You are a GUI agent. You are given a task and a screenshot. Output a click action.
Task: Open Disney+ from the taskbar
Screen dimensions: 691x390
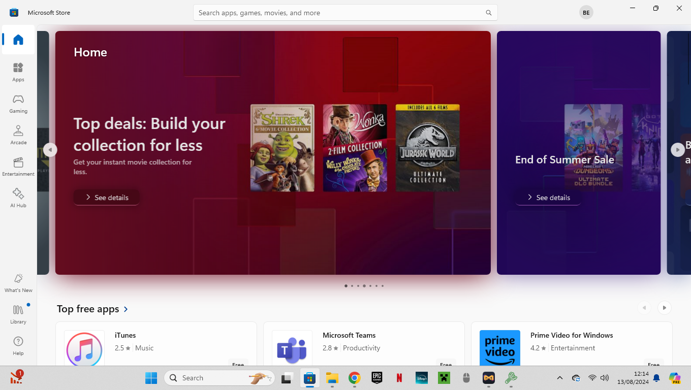[x=421, y=378]
